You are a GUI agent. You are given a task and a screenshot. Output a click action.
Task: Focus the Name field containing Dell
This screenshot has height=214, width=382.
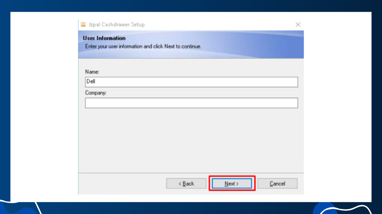(191, 82)
